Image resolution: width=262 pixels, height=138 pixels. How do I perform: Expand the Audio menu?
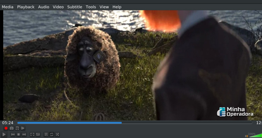click(x=43, y=7)
